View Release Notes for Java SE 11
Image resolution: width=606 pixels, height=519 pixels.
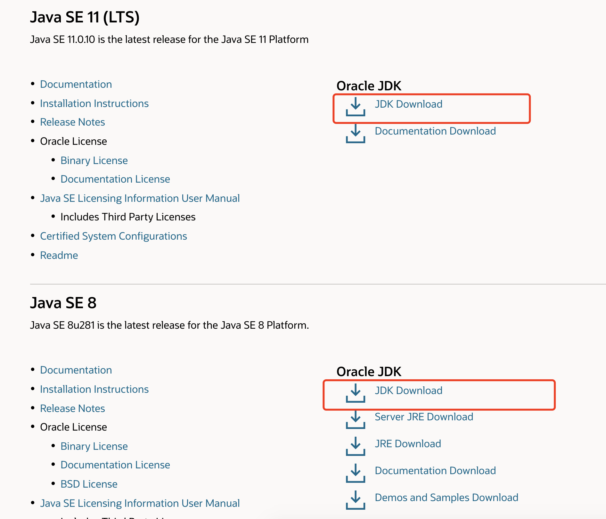point(72,122)
